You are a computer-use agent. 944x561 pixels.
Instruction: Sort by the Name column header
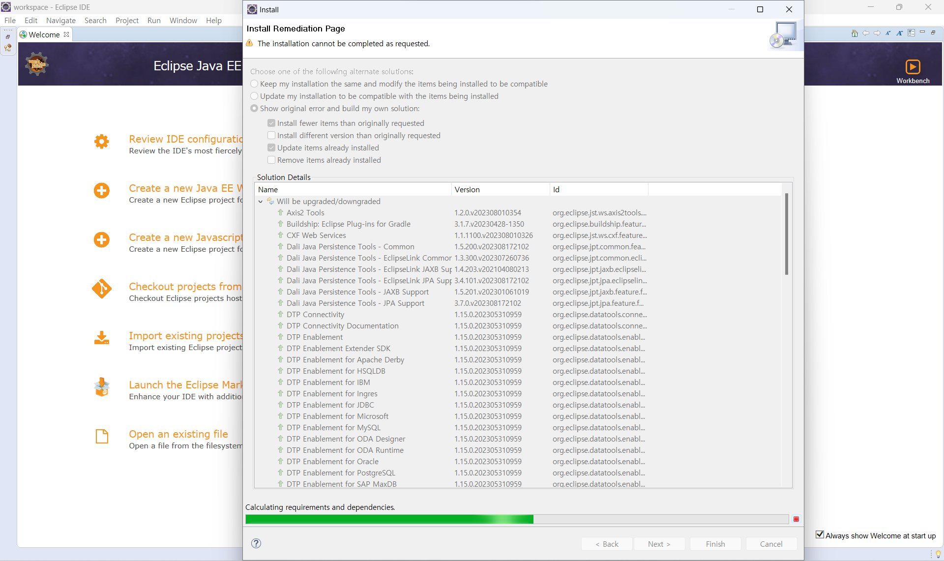coord(353,189)
